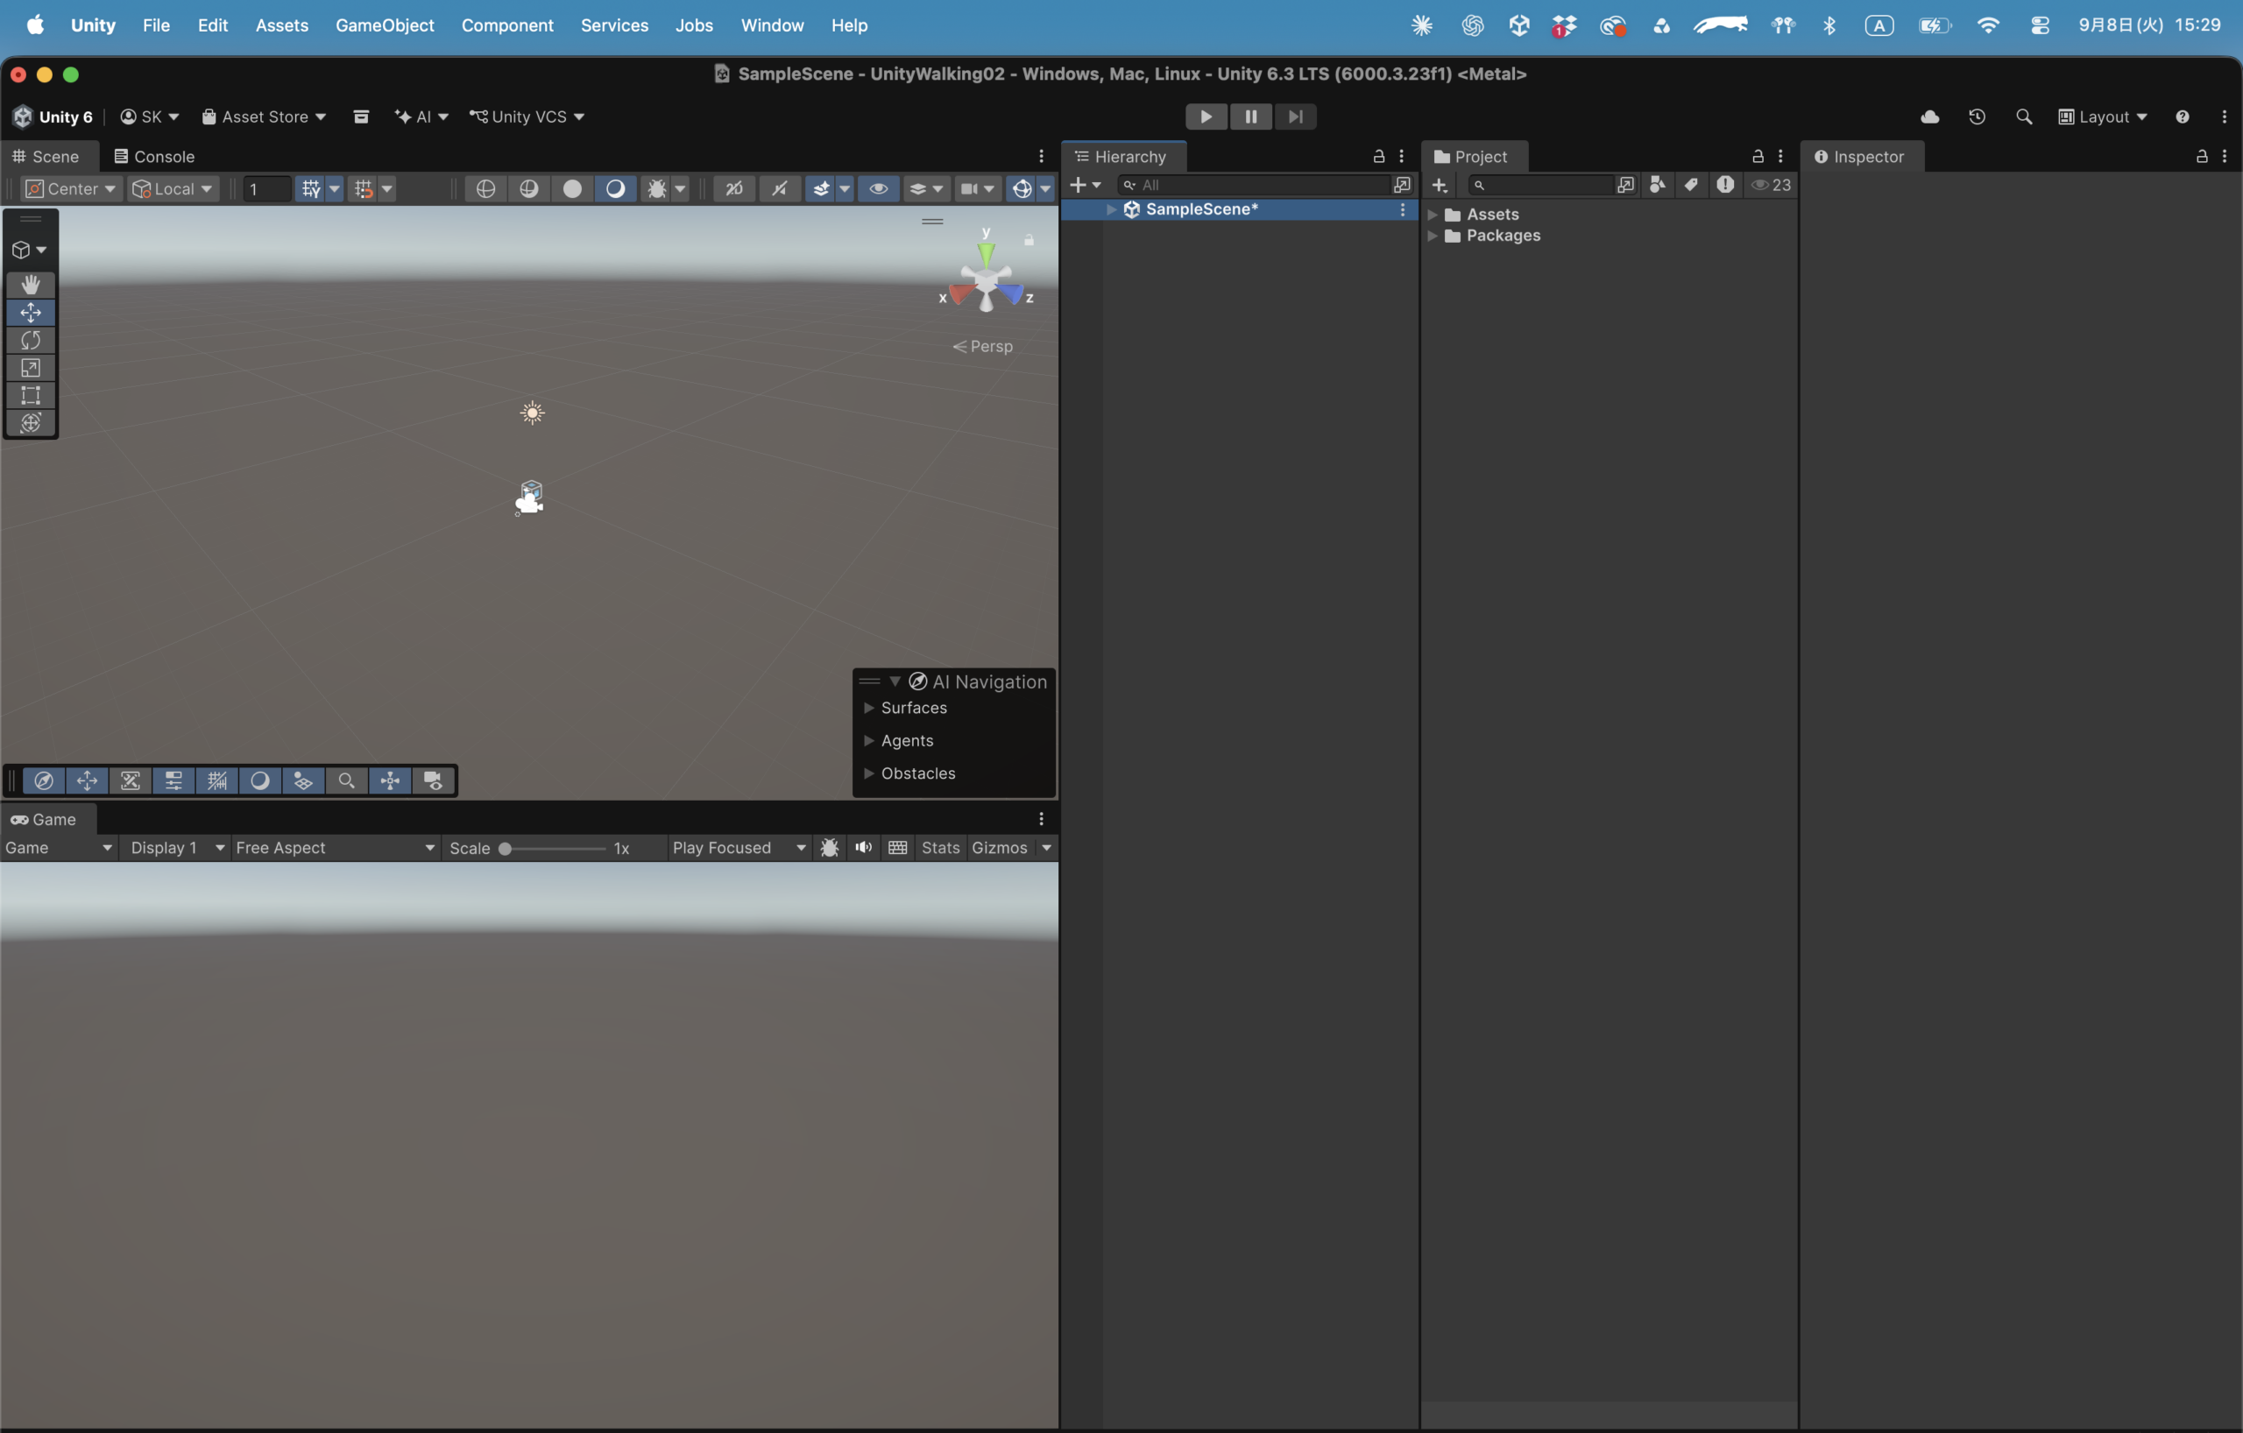Click the Project search by label icon
Screen dimensions: 2243x1433
[x=1691, y=186]
